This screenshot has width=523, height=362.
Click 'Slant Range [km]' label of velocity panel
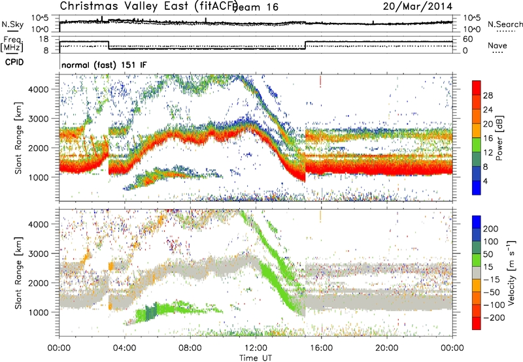[18, 273]
